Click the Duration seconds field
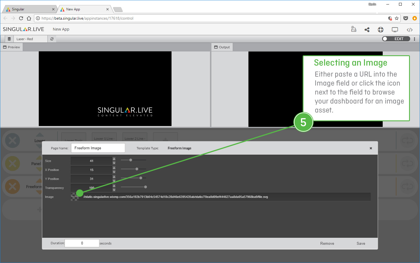 click(x=82, y=243)
